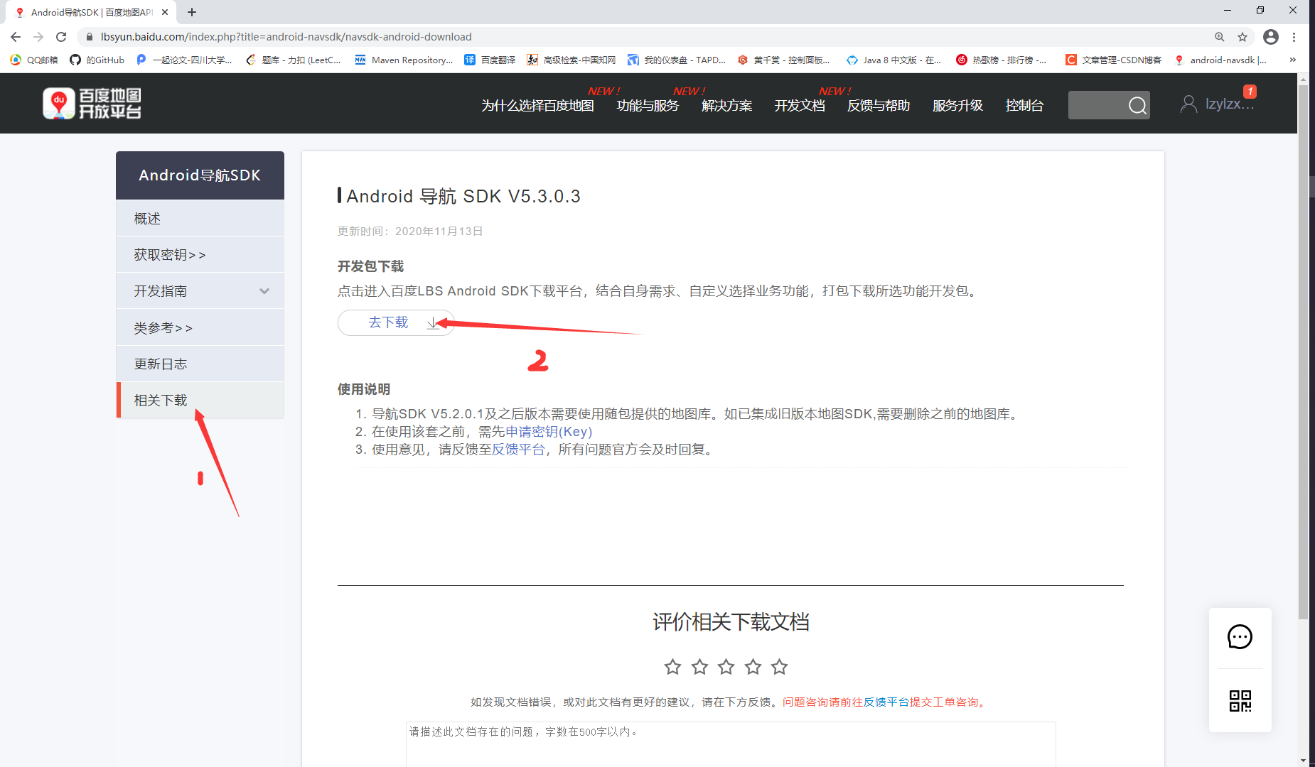Open the 热歌榜 - 排行榜 bookmark

pos(1002,60)
